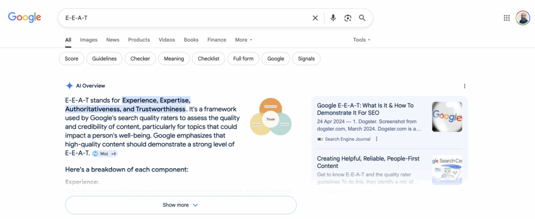Open the Search Engine Journal result three-dot menu
Screen dimensions: 535x219
[x=377, y=139]
